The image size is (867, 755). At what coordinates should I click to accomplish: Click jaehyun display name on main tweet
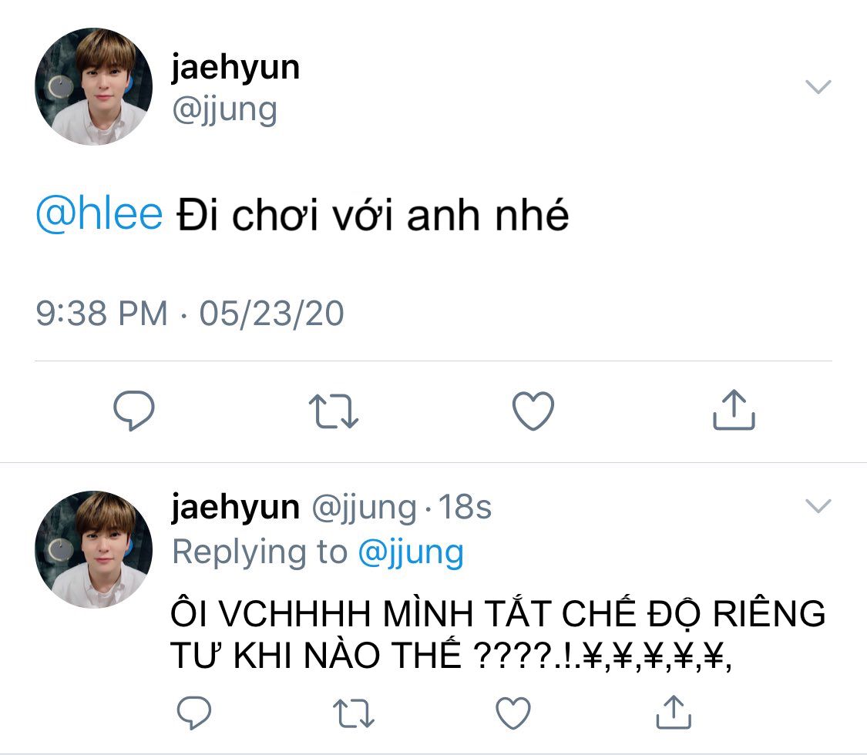[x=235, y=68]
